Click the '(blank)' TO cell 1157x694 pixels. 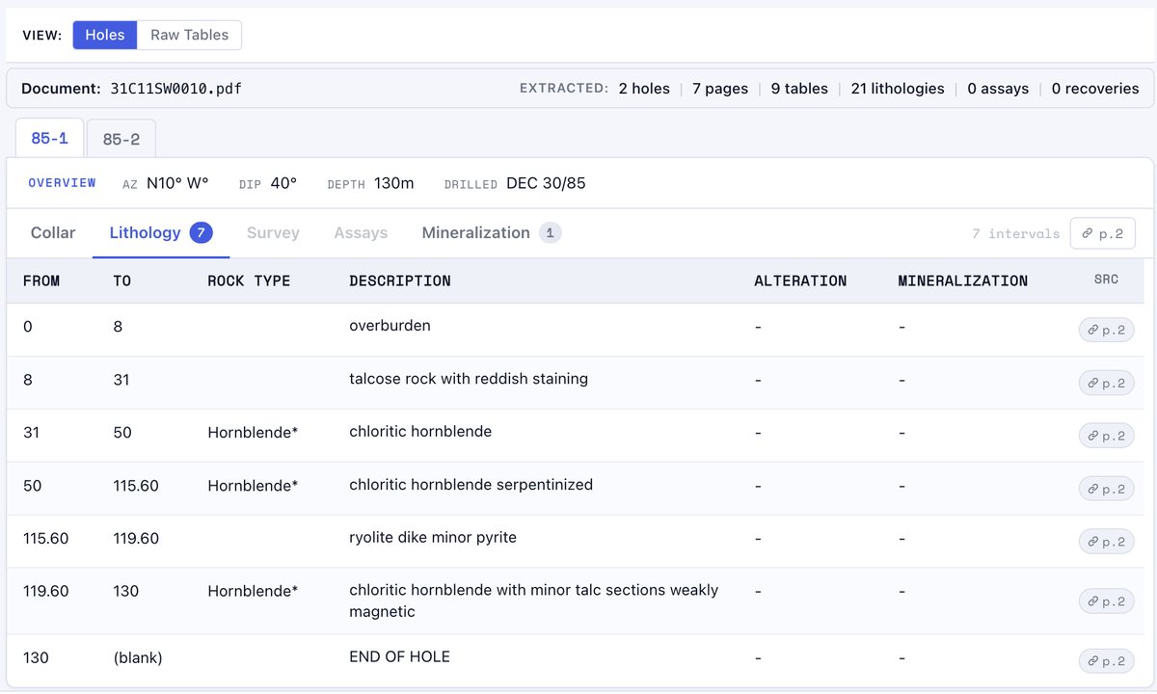pos(138,658)
